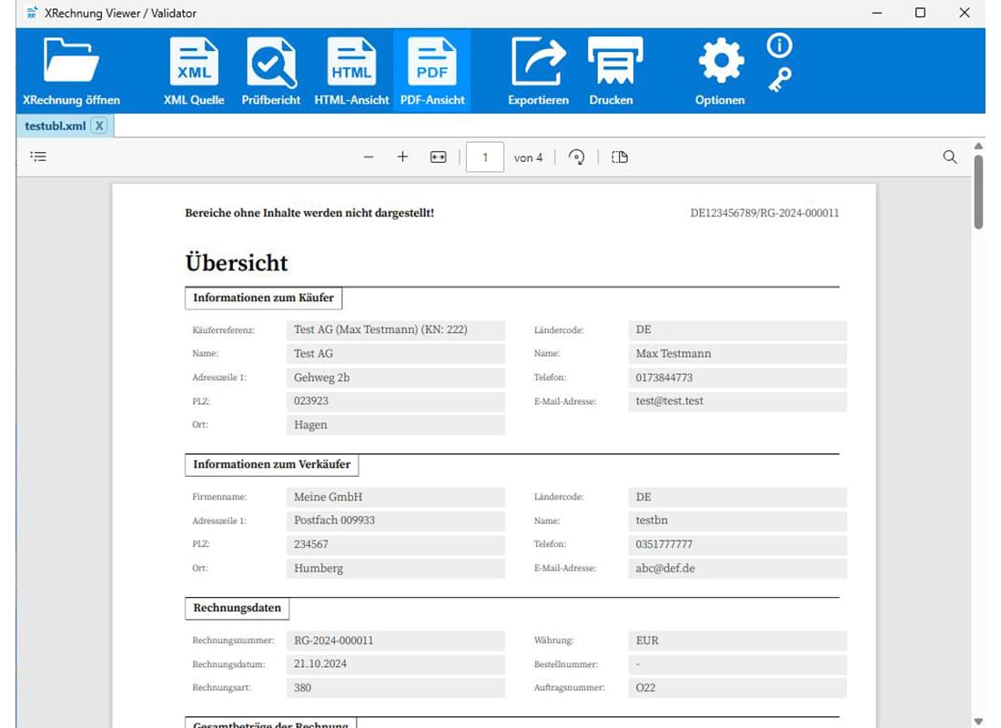Screen dimensions: 1001x728
Task: Select the PDF-Ansicht view
Action: 432,71
